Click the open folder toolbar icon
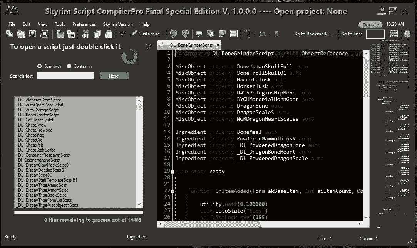This screenshot has height=248, width=417. [21, 34]
